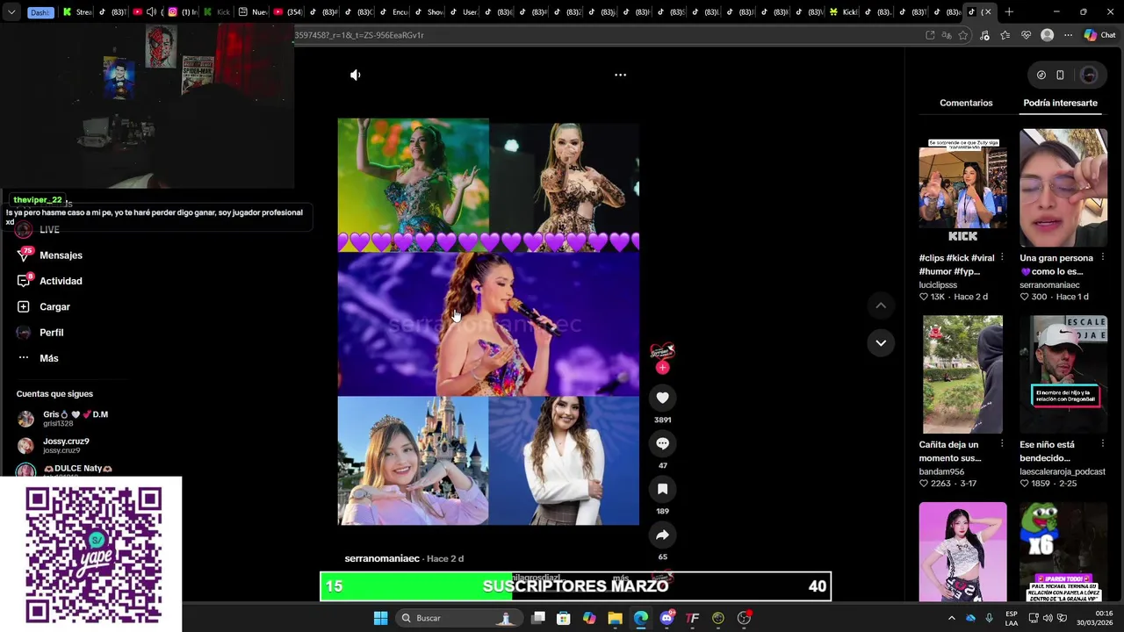Open LIVE section in sidebar

click(x=49, y=230)
